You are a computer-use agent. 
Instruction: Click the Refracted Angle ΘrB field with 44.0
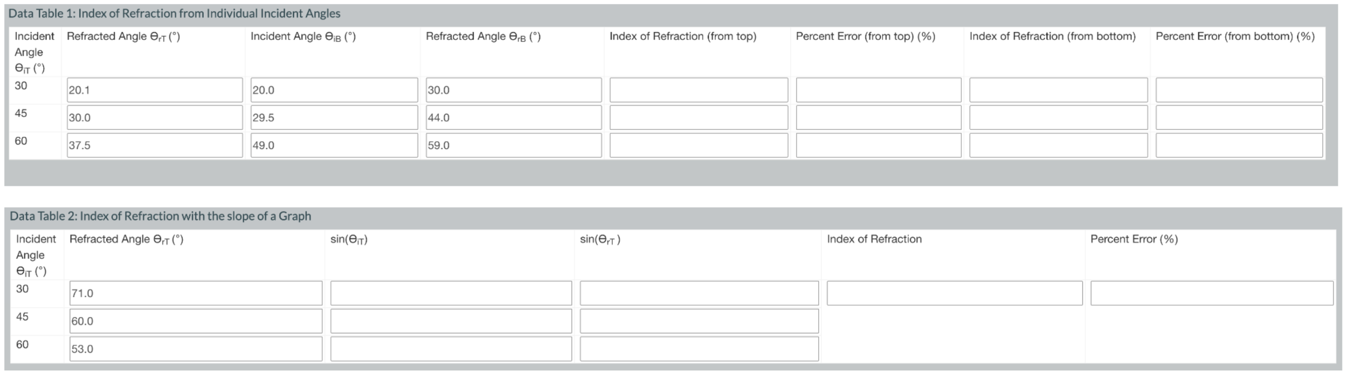(513, 118)
